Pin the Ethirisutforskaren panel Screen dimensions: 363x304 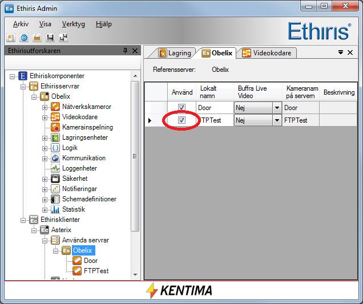point(125,51)
